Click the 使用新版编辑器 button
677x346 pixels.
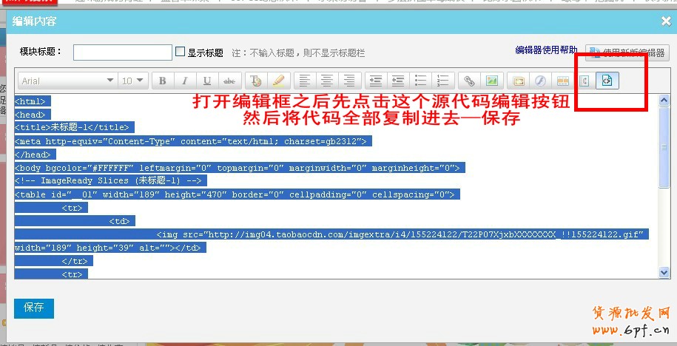coord(627,52)
